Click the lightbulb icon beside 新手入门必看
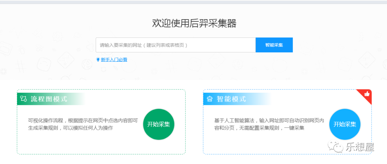387x164 pixels. click(x=98, y=60)
